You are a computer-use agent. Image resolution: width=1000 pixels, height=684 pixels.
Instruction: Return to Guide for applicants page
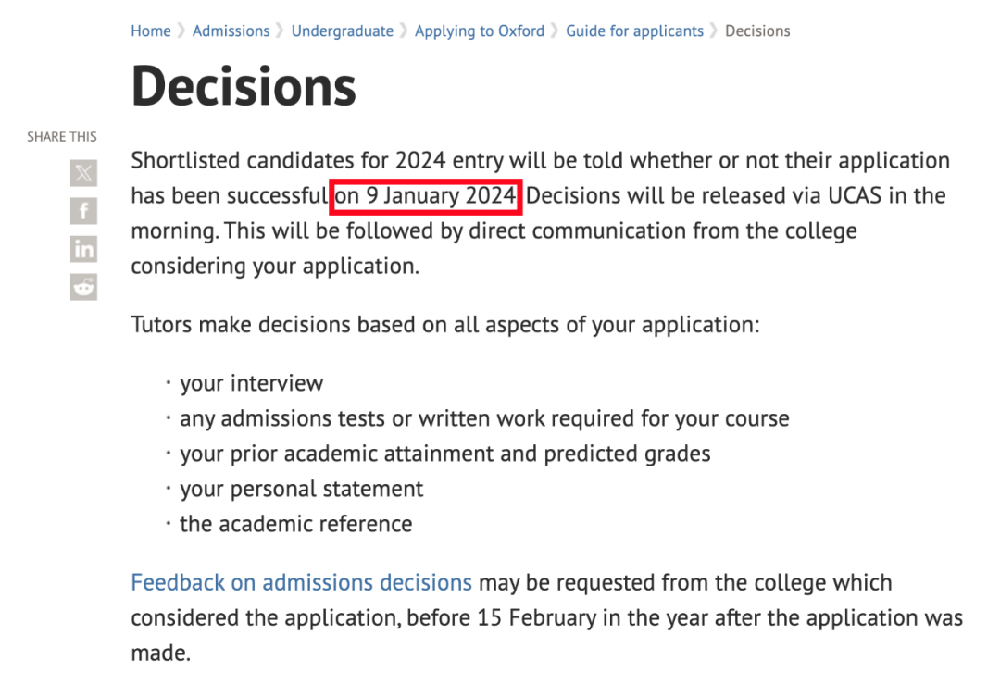[634, 31]
